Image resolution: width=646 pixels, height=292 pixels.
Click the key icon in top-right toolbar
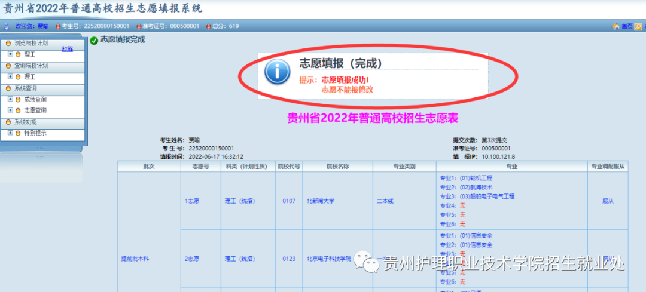(638, 26)
